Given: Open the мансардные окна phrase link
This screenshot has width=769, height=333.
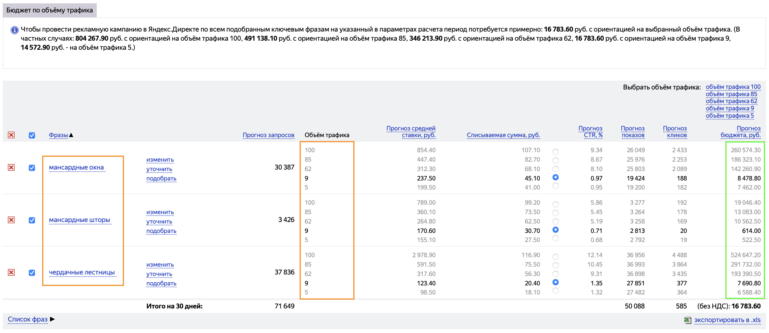Looking at the screenshot, I should coord(76,167).
